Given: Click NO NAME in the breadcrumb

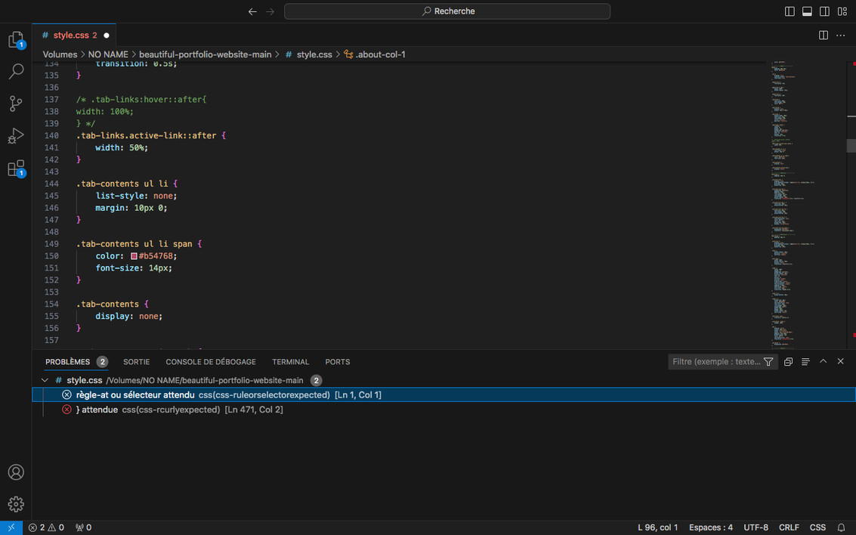Looking at the screenshot, I should click(x=108, y=54).
